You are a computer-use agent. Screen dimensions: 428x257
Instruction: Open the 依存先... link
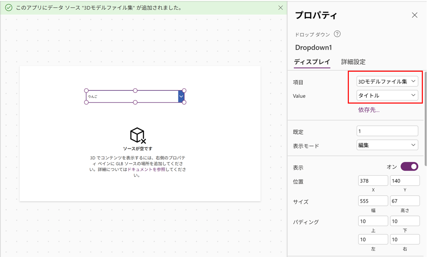coord(369,110)
